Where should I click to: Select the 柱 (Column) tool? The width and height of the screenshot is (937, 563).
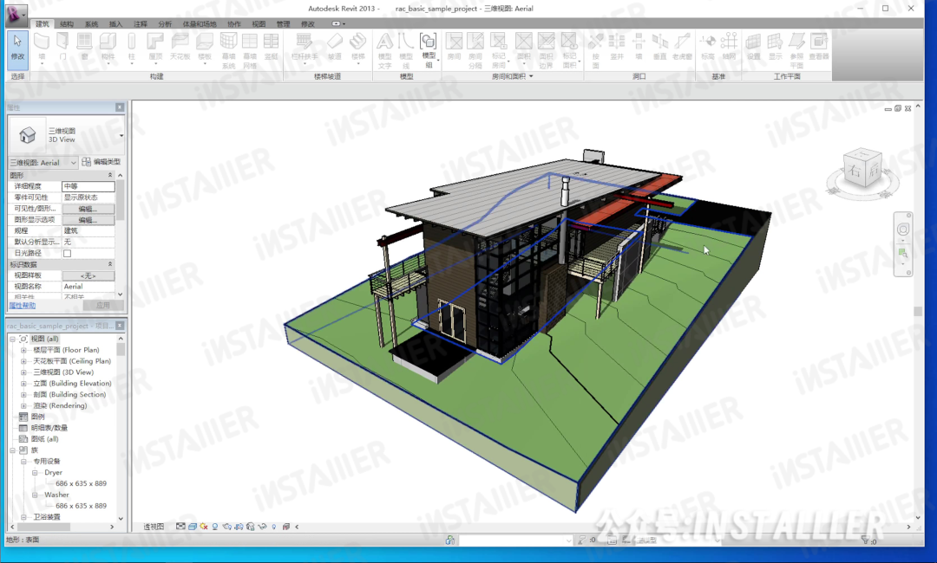[x=132, y=47]
